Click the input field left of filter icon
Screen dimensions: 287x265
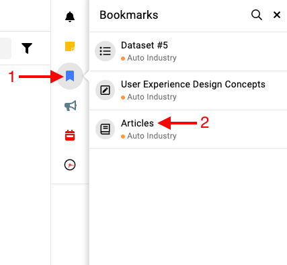(x=5, y=48)
